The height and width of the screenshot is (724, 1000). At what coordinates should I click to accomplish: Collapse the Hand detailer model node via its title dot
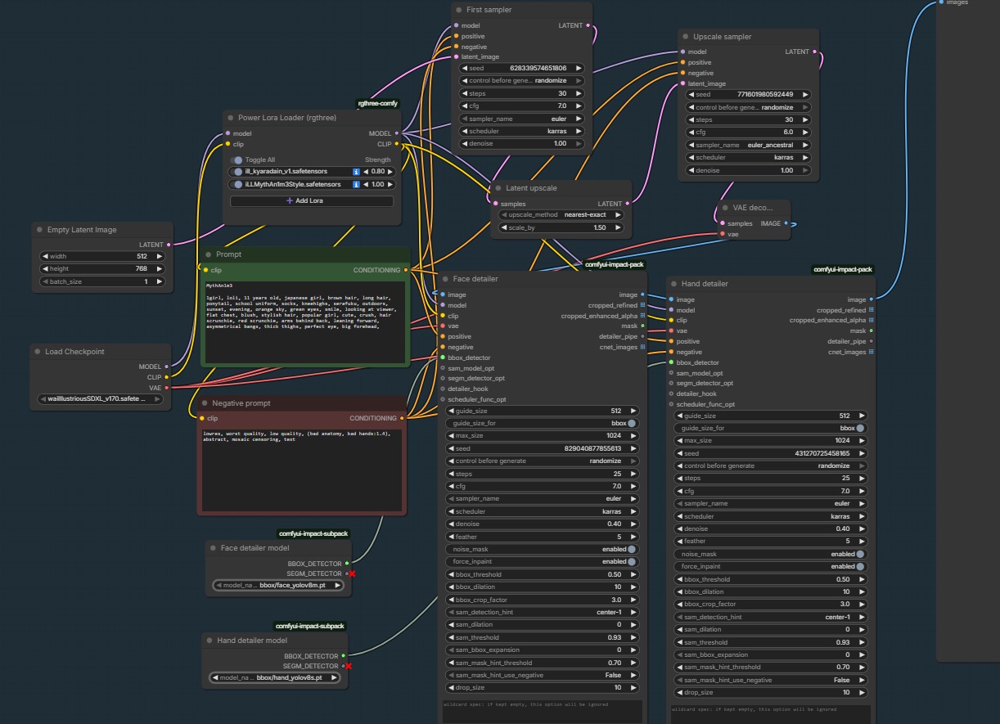pos(209,641)
